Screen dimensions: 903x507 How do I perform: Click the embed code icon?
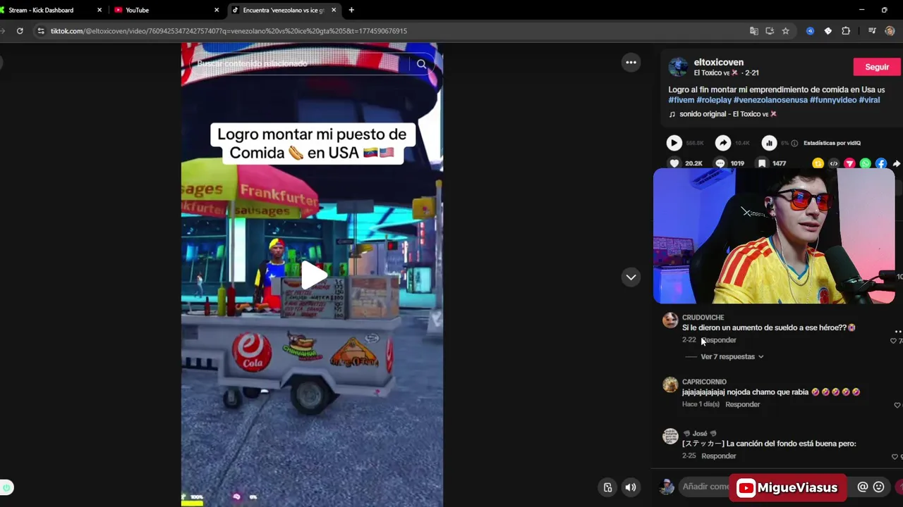tap(834, 163)
